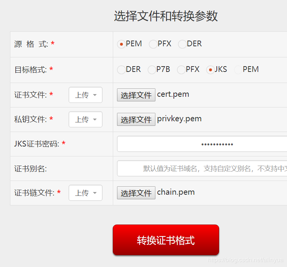Screen dimensions: 287x267
Task: Click the privkey.pem file name text
Action: (x=179, y=119)
